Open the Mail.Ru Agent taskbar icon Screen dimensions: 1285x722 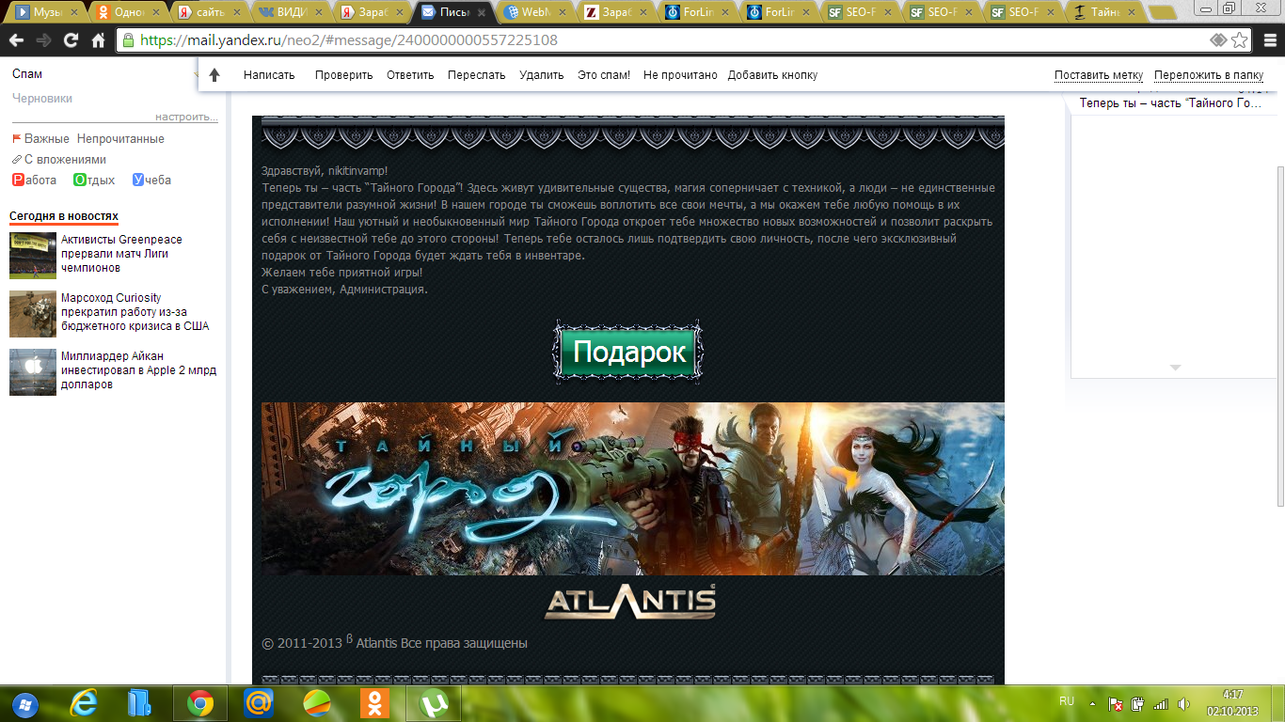click(258, 703)
